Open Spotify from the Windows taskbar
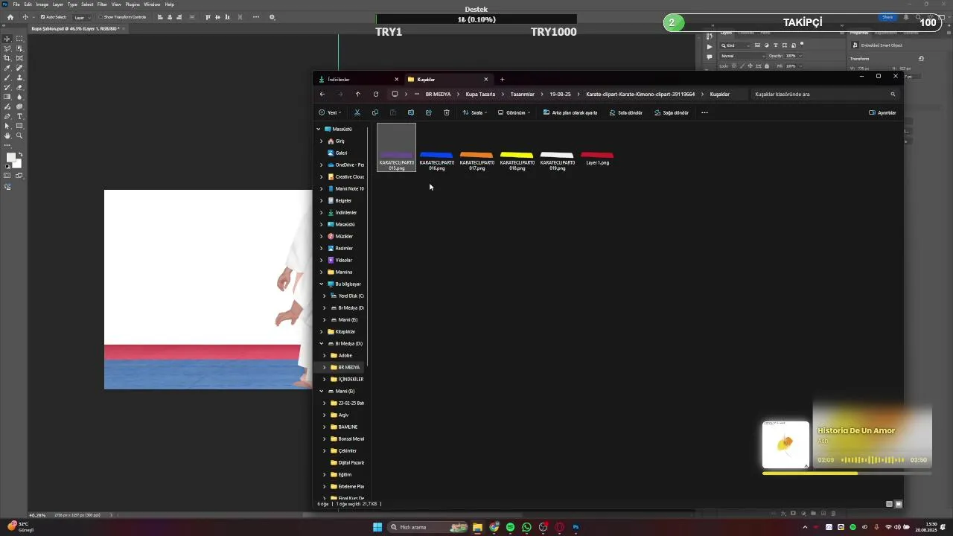953x536 pixels. pos(510,527)
